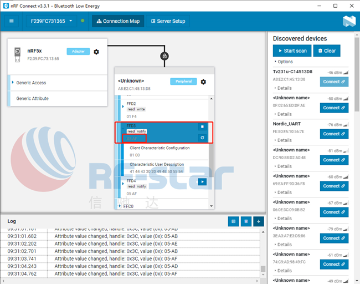
Task: Expand Details for Nordic_UART device
Action: pyautogui.click(x=283, y=140)
